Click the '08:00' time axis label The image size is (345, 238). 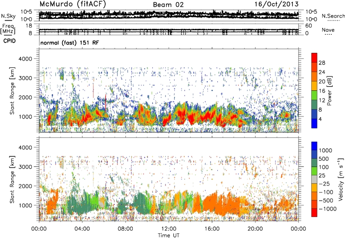(125, 229)
